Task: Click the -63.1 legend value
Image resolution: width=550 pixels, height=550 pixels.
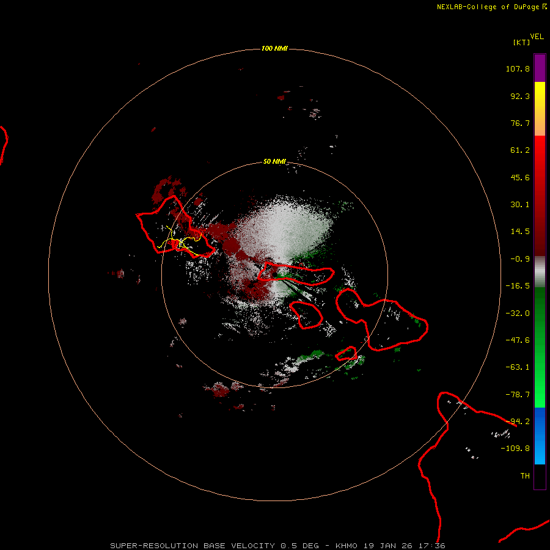Action: pyautogui.click(x=518, y=367)
